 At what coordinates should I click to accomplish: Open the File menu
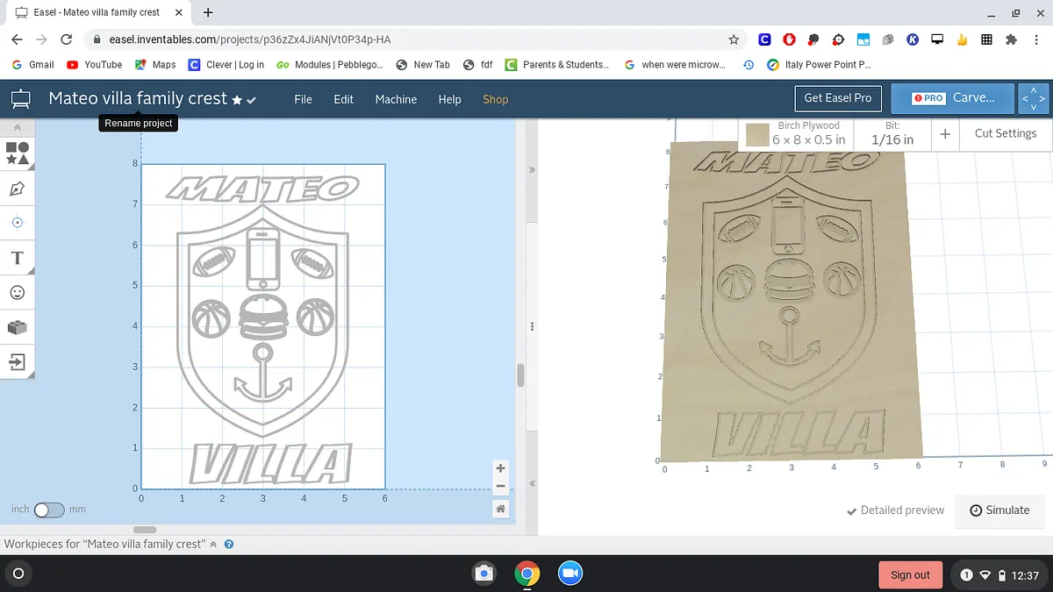[303, 99]
